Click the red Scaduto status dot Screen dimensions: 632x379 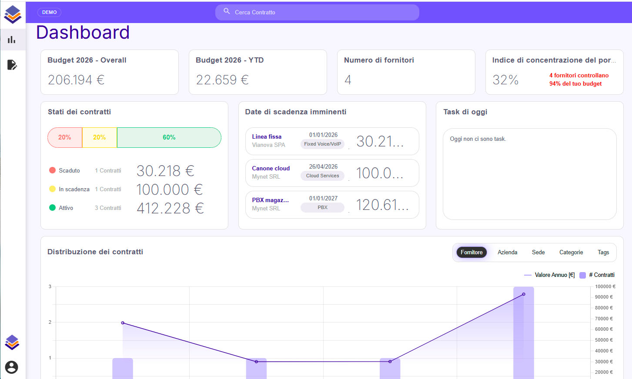[x=53, y=170]
